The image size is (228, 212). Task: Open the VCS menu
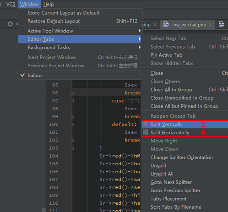(x=11, y=4)
